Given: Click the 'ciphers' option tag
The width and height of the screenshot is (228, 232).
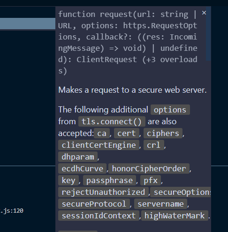Looking at the screenshot, I should (x=163, y=133).
